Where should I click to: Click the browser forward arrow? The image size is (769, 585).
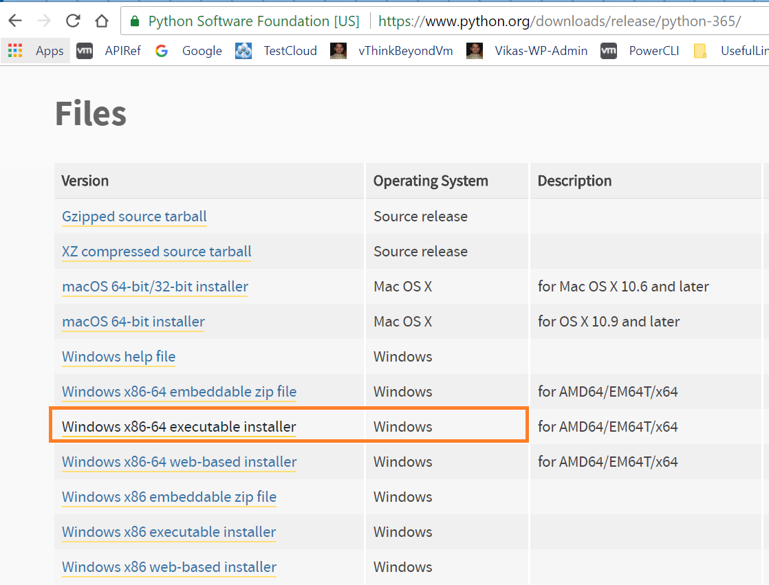pos(44,21)
